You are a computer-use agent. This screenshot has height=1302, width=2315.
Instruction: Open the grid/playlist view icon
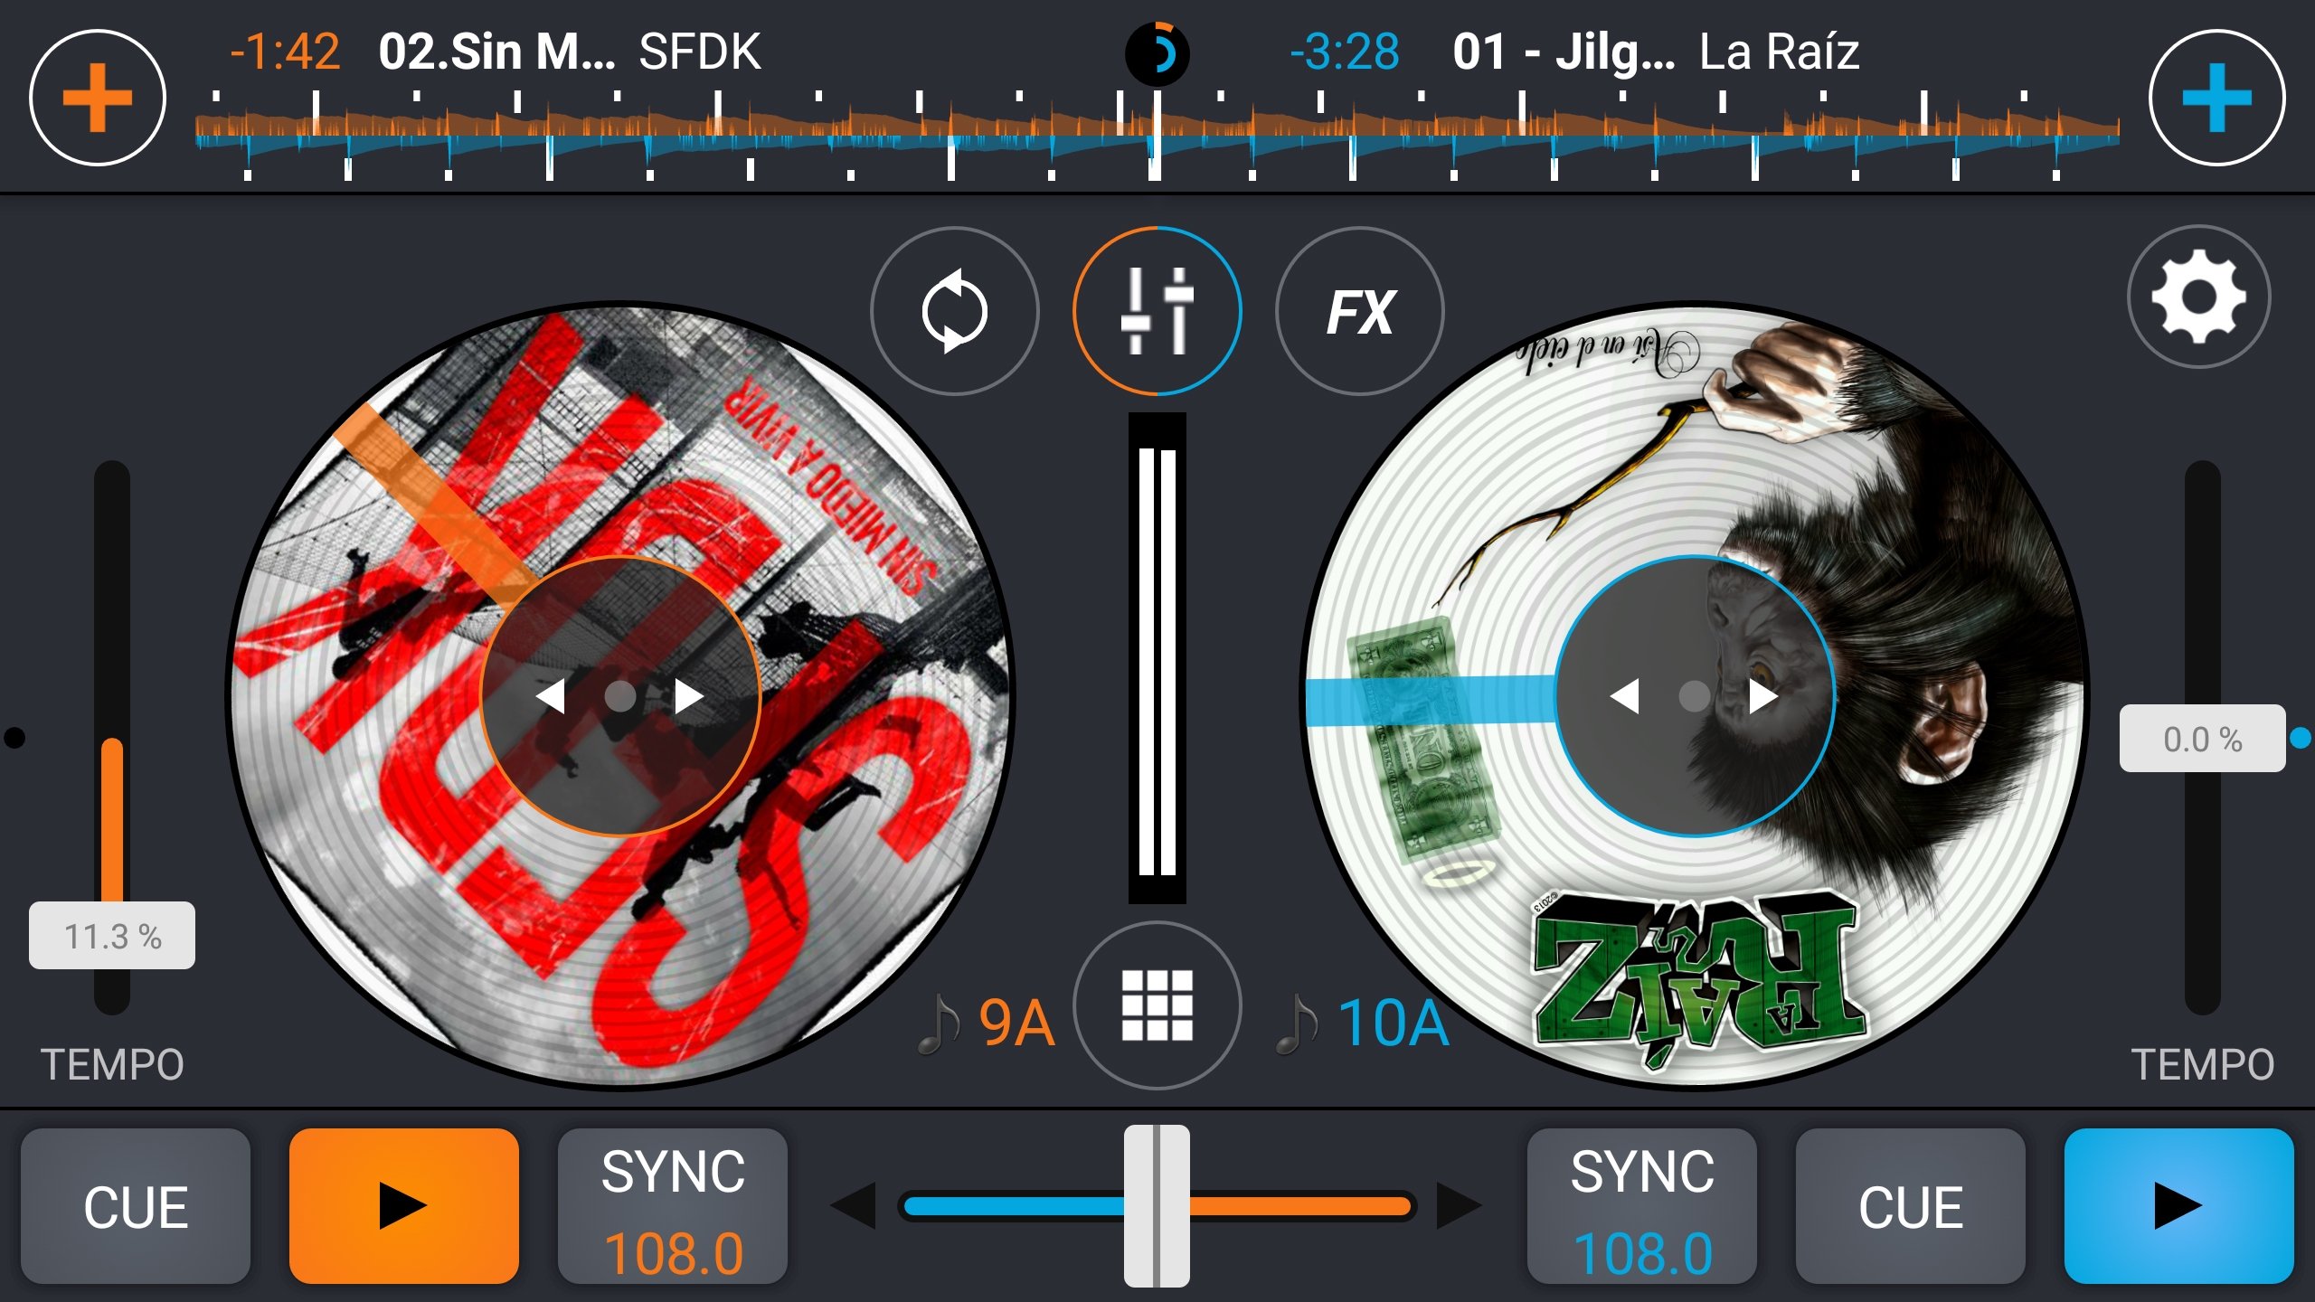click(x=1156, y=994)
